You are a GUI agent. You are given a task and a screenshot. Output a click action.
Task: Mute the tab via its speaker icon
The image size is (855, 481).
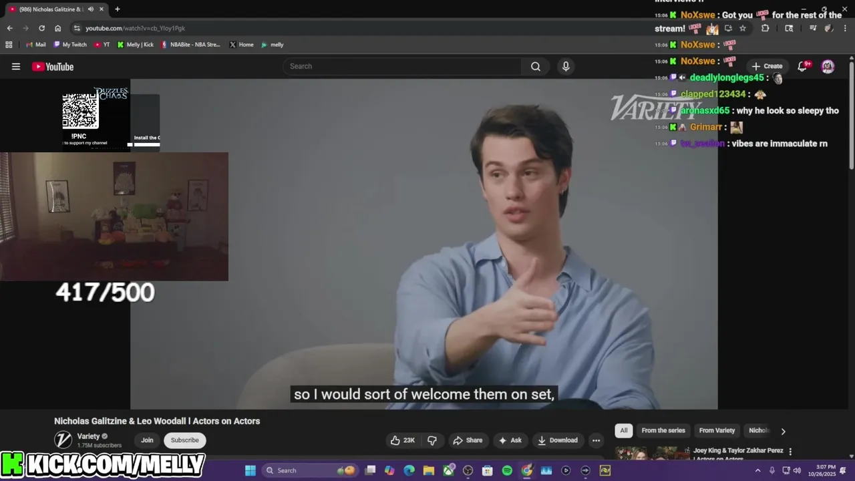90,9
